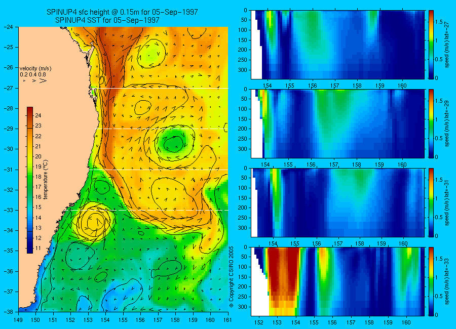Click the largest 0.8 m/s legend arrow
Viewport: 456px width, 329px height.
43,80
